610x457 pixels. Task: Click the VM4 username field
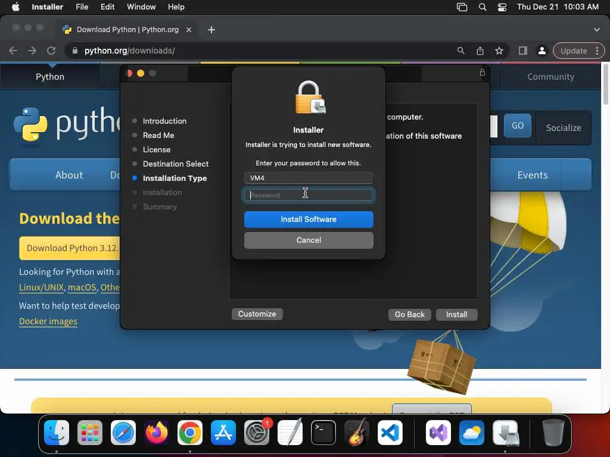click(x=309, y=178)
